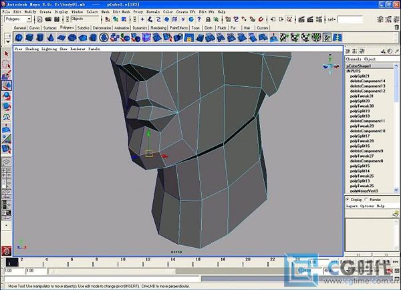Open the Options menu in Layer Editor
The image size is (401, 290).
pyautogui.click(x=367, y=206)
